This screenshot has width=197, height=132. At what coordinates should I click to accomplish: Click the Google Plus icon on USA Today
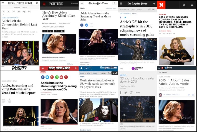pos(131,93)
